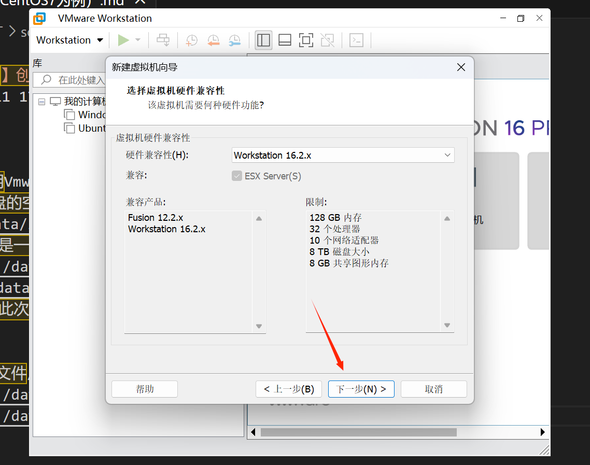
Task: Click the take snapshot clock icon
Action: click(191, 40)
